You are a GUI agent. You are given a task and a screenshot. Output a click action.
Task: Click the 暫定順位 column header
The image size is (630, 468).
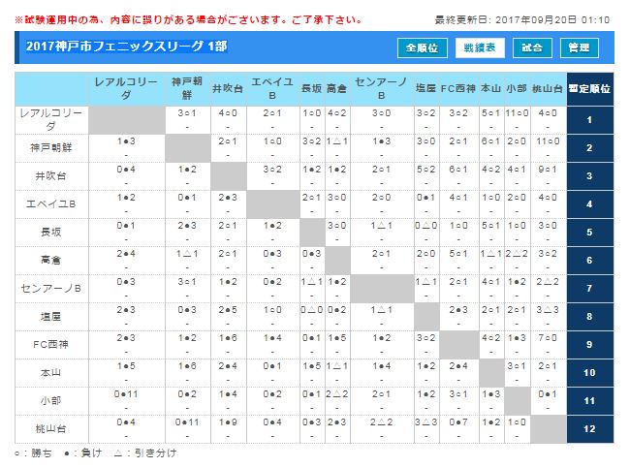point(589,89)
